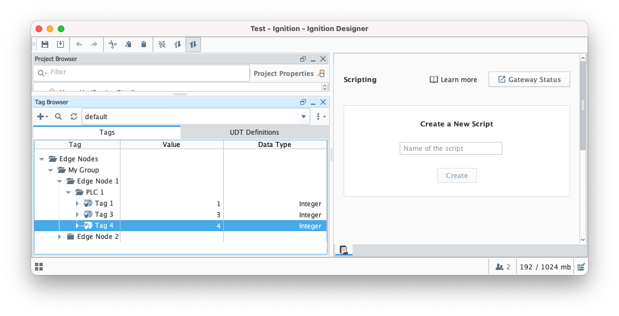
Task: Switch to the UDT Definitions tab
Action: pyautogui.click(x=254, y=132)
